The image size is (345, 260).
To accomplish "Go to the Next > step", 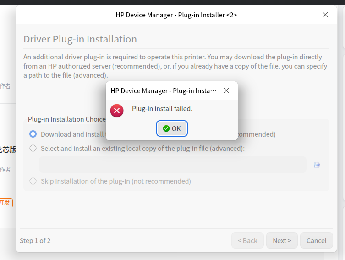I will tap(282, 240).
